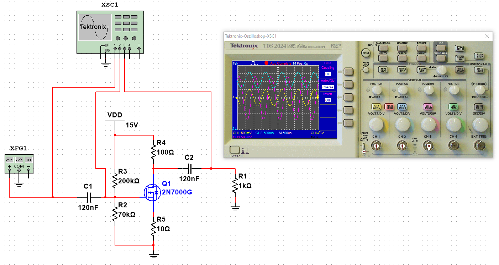Click the AUTO SET button
Viewport: 499px width, 265px height.
pyautogui.click(x=460, y=48)
